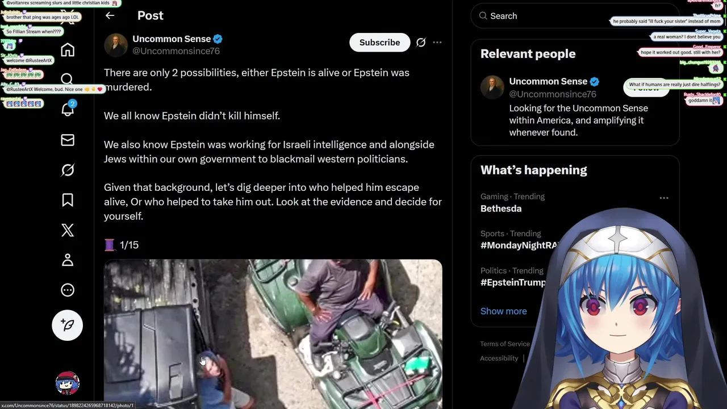This screenshot has width=727, height=409.
Task: Open the attached post photo
Action: 273,334
